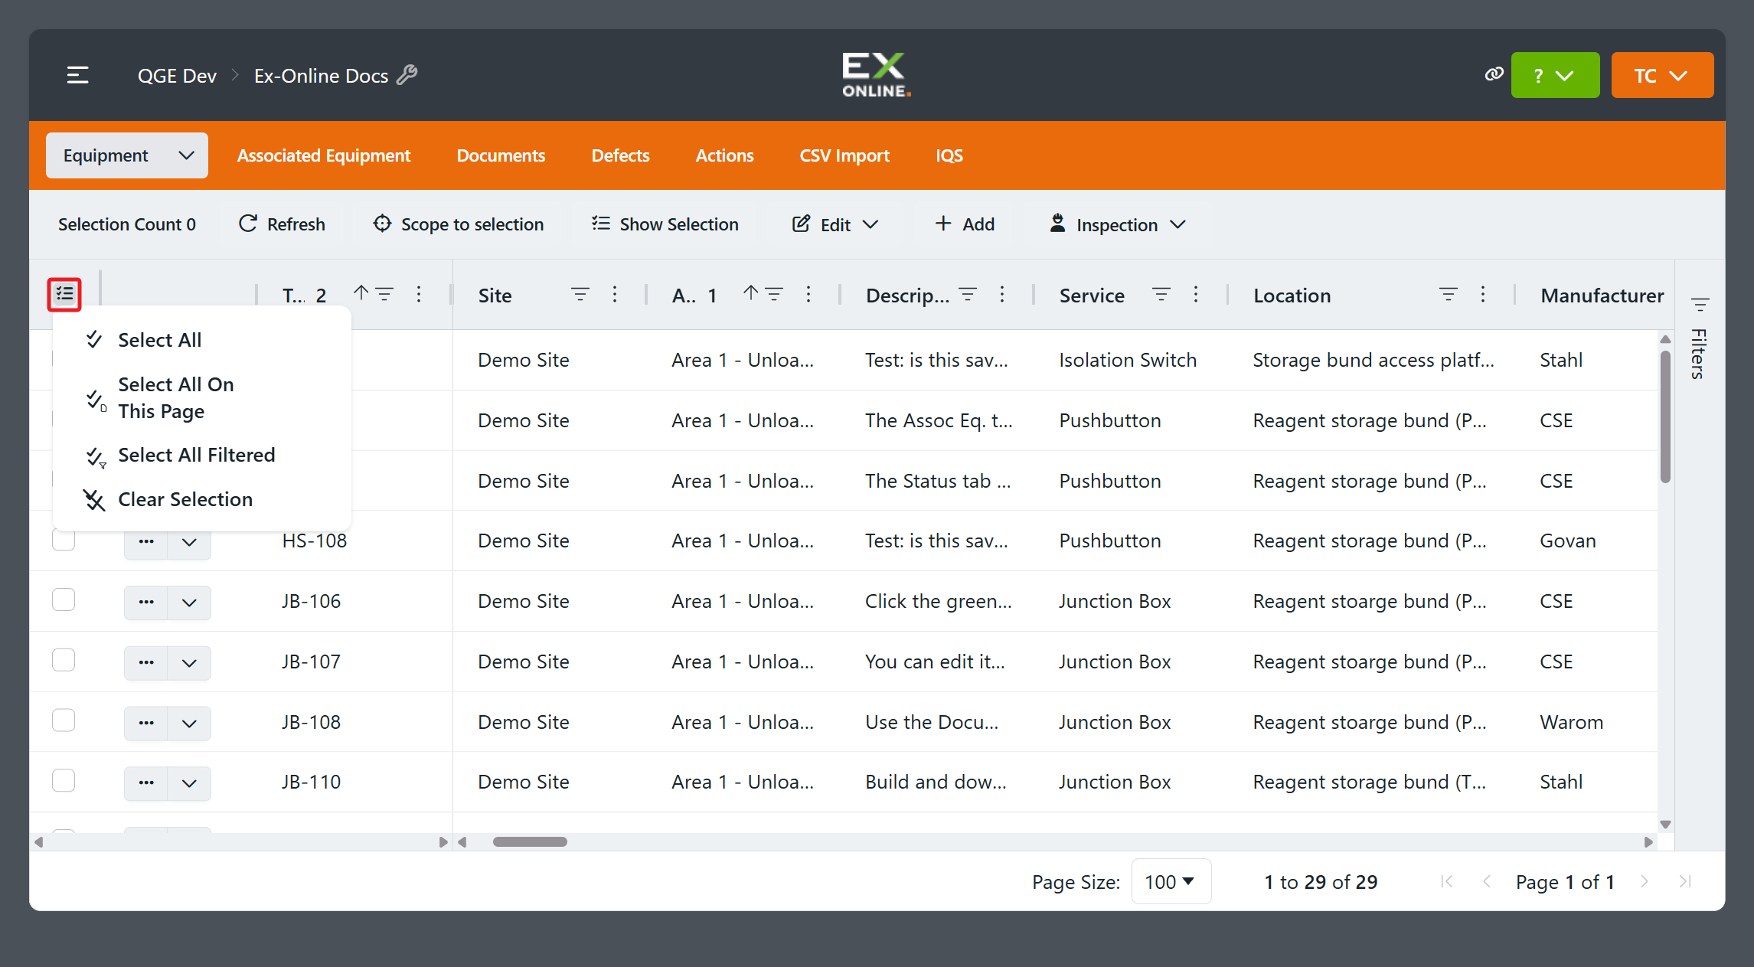Viewport: 1754px width, 967px height.
Task: Open filter for the Description column
Action: tap(968, 295)
